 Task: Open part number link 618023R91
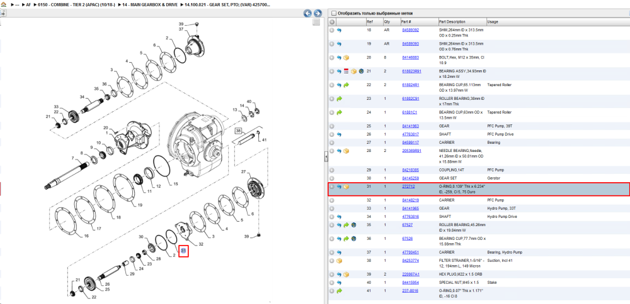coord(412,72)
